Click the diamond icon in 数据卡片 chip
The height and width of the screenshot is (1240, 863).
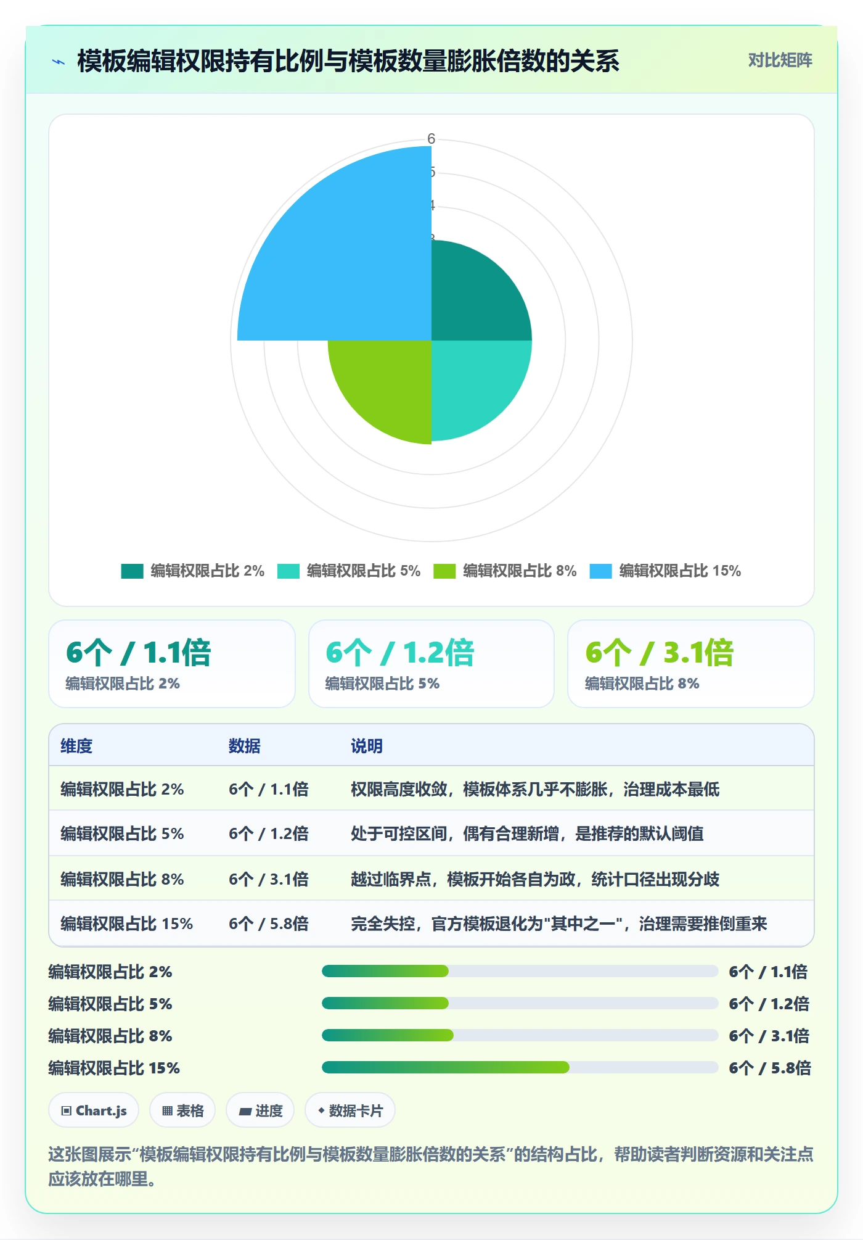(x=321, y=1110)
